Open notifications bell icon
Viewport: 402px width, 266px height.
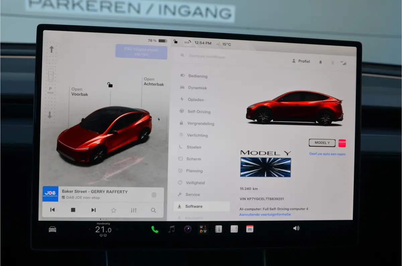coord(321,62)
